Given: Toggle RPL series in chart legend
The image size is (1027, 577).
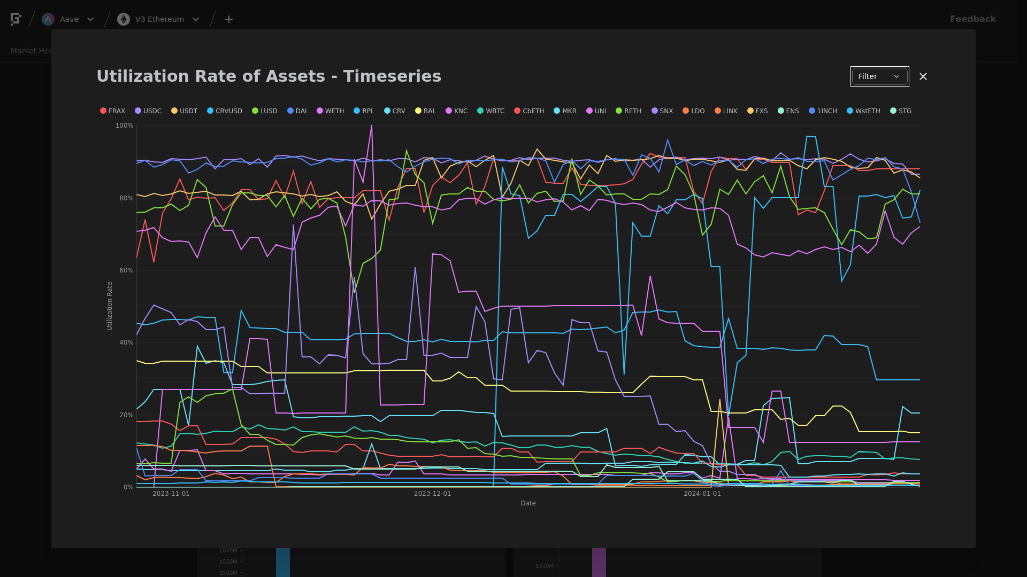Looking at the screenshot, I should coord(364,111).
